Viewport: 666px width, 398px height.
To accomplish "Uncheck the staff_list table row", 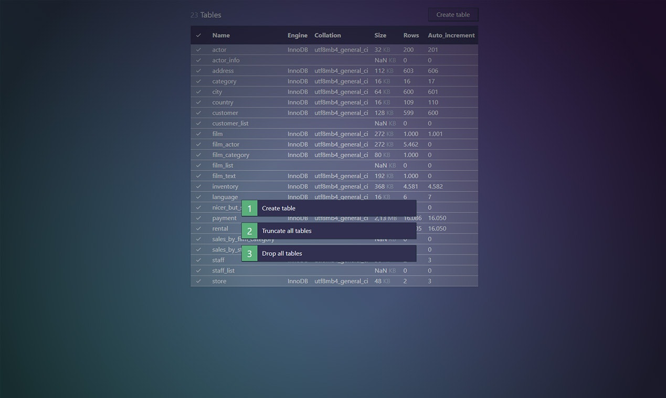I will [198, 271].
